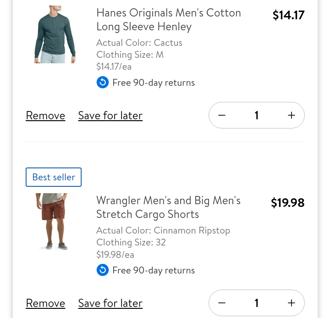Viewport: 330px width, 318px height.
Task: Click Free 90-day returns text under the Henley
Action: coord(154,83)
